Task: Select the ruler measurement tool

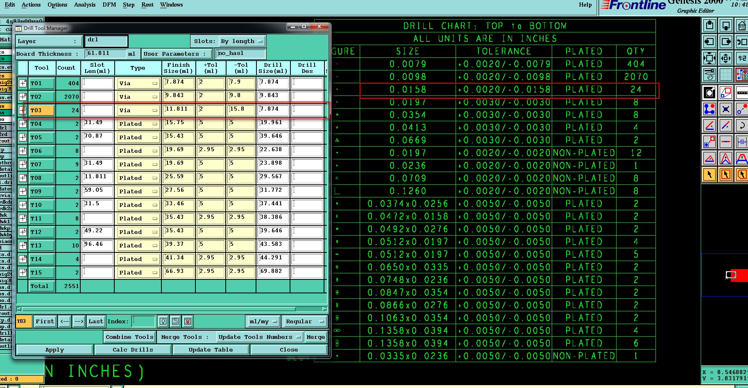Action: tap(741, 93)
